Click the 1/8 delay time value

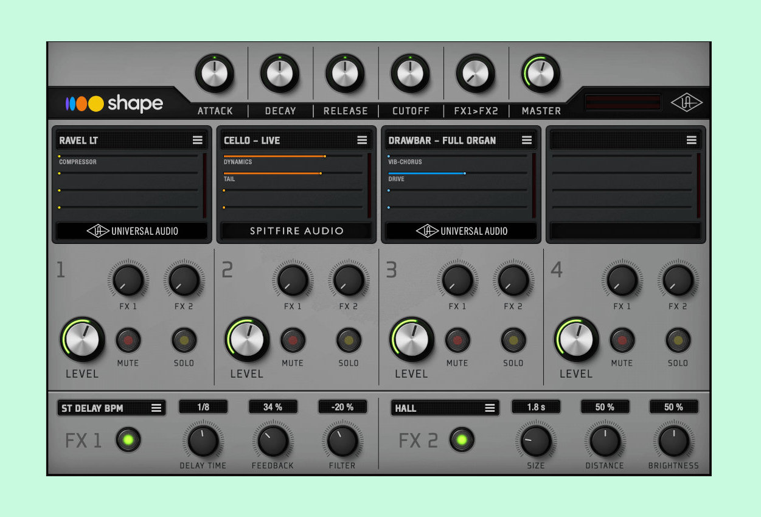click(x=203, y=407)
